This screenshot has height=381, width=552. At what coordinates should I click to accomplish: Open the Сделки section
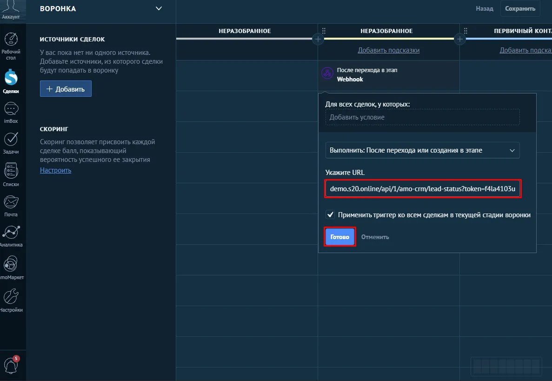pyautogui.click(x=11, y=81)
